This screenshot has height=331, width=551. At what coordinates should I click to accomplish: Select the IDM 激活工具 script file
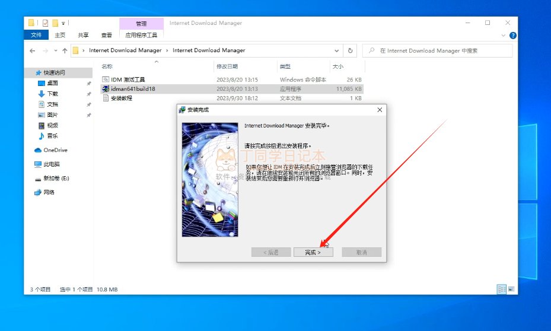(128, 79)
